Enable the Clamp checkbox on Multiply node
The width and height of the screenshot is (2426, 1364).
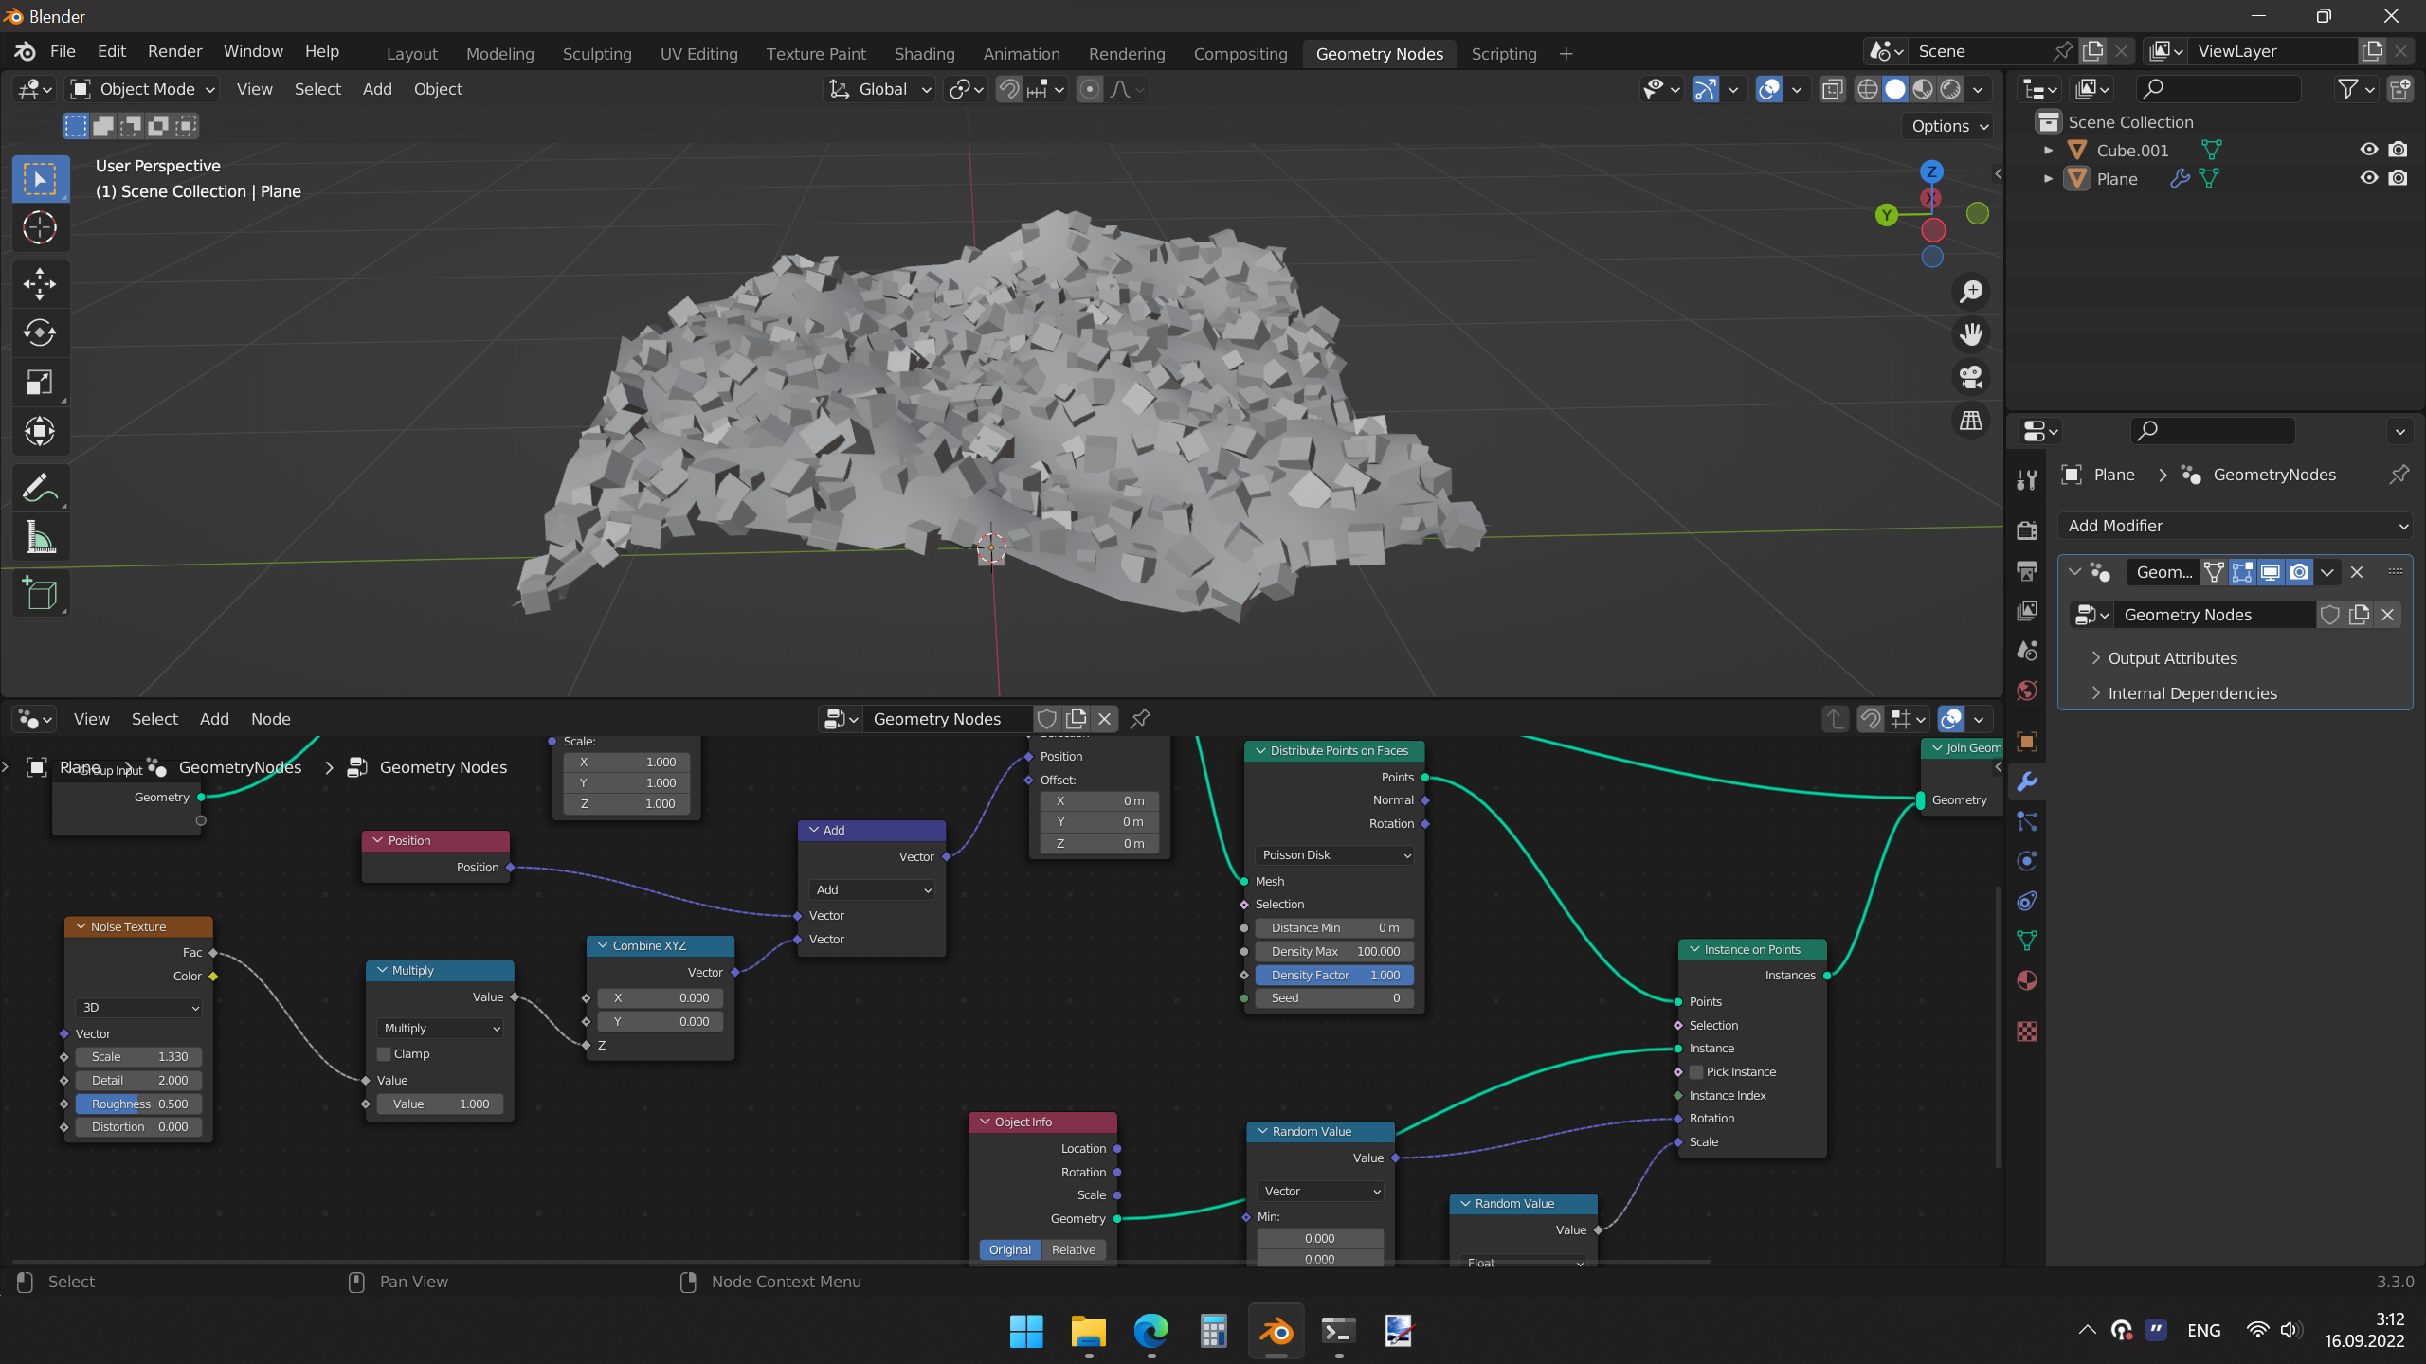pos(384,1053)
